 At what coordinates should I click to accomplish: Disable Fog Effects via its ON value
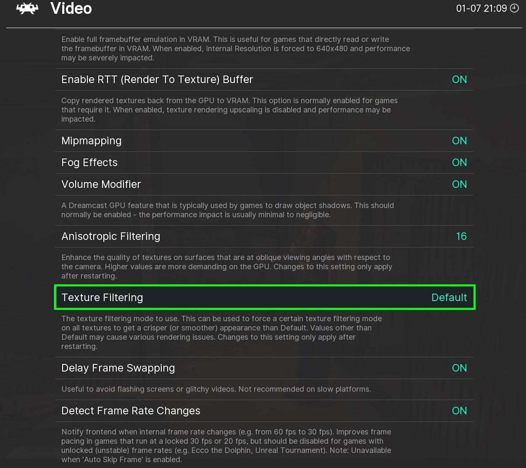coord(459,163)
